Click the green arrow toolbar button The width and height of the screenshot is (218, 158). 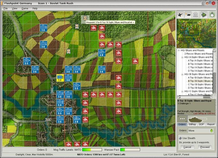[204, 15]
